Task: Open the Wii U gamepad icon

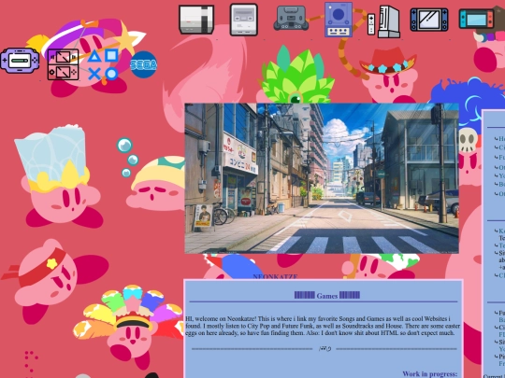Action: 429,20
